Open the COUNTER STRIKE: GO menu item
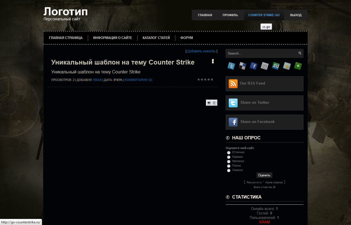The width and height of the screenshot is (351, 225). tap(264, 15)
